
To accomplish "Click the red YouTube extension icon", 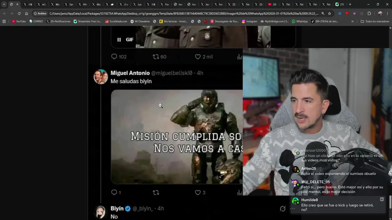I will pos(347,13).
